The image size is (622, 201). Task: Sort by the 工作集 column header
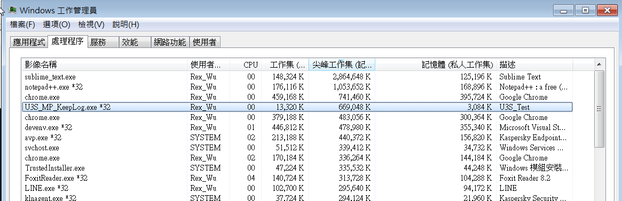pos(285,65)
